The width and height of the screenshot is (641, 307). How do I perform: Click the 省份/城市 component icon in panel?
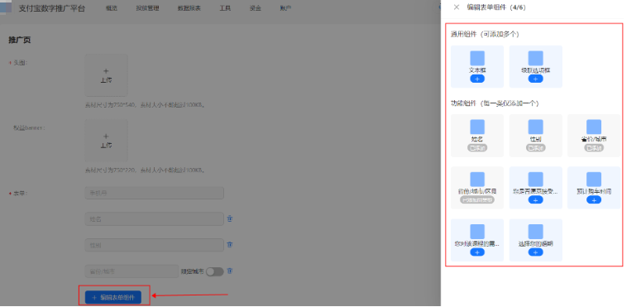click(x=594, y=127)
